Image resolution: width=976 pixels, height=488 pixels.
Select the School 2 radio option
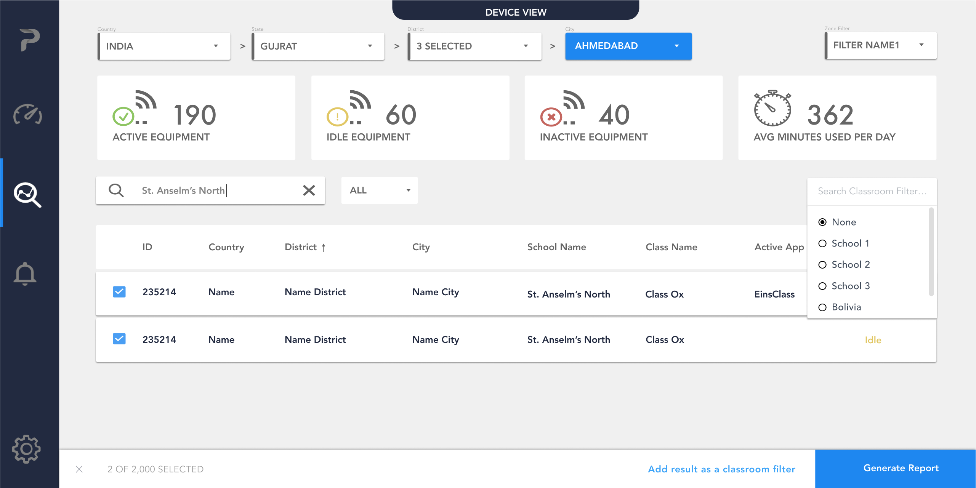coord(822,265)
